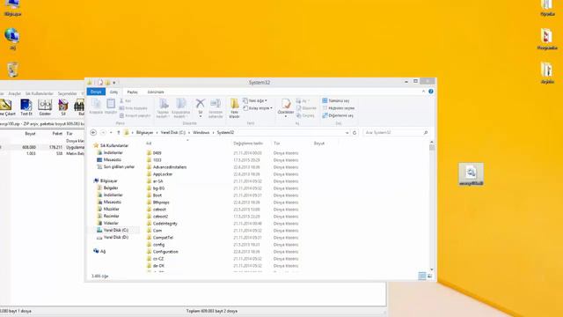Open Taşıma hedefi dropdown in ribbon
Viewport: 563px width, 317px height.
(163, 108)
